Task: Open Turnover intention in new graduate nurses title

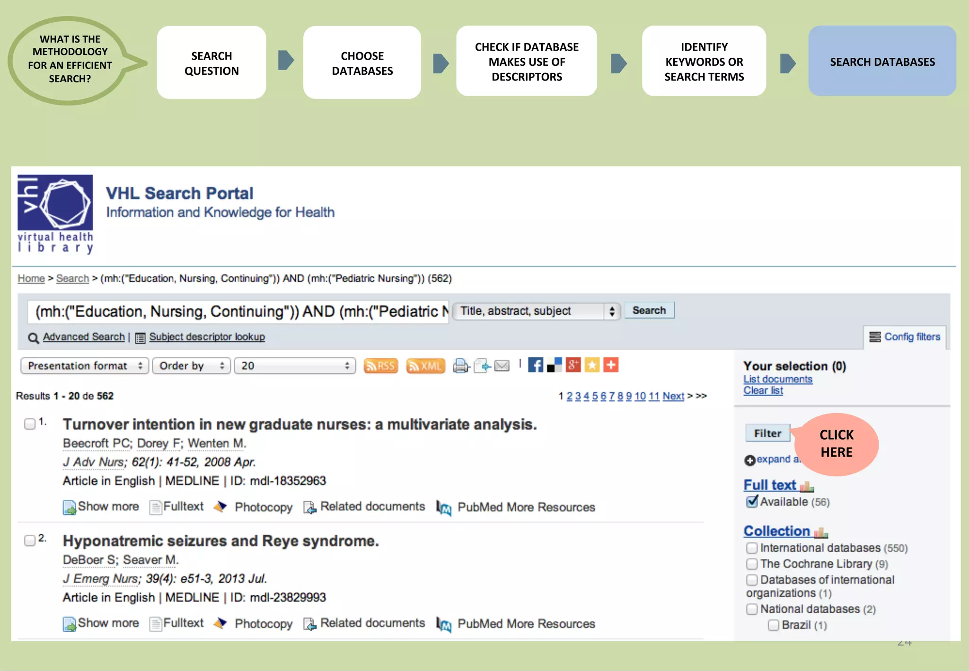Action: click(300, 424)
